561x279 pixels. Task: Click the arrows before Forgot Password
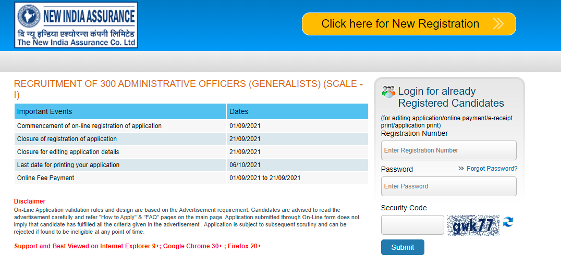(461, 169)
